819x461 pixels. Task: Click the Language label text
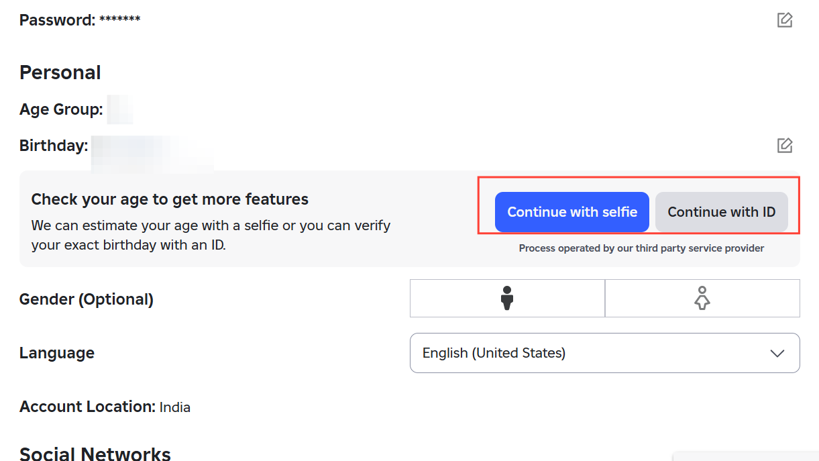[x=57, y=353]
